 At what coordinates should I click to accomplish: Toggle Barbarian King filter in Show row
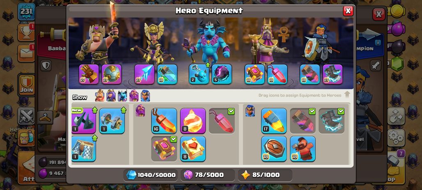(100, 96)
